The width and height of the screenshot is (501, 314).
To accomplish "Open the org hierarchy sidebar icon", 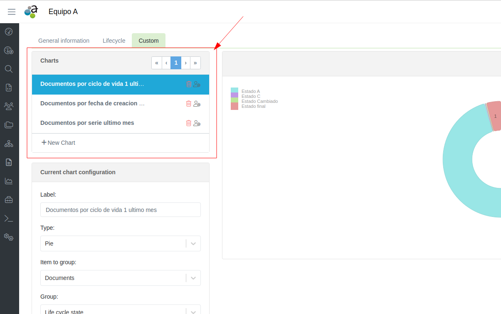I will (9, 144).
